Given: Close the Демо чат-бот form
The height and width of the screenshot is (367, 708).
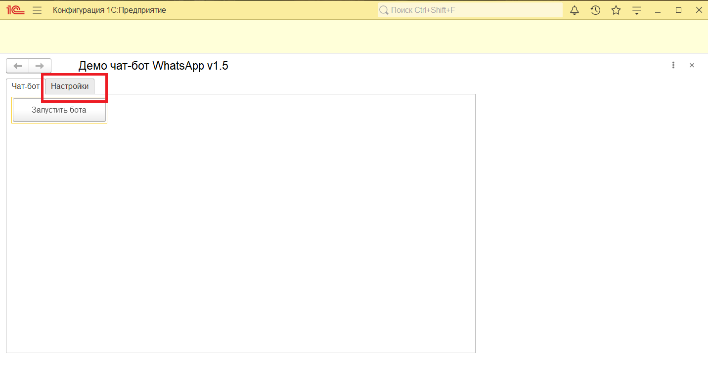Looking at the screenshot, I should tap(692, 65).
